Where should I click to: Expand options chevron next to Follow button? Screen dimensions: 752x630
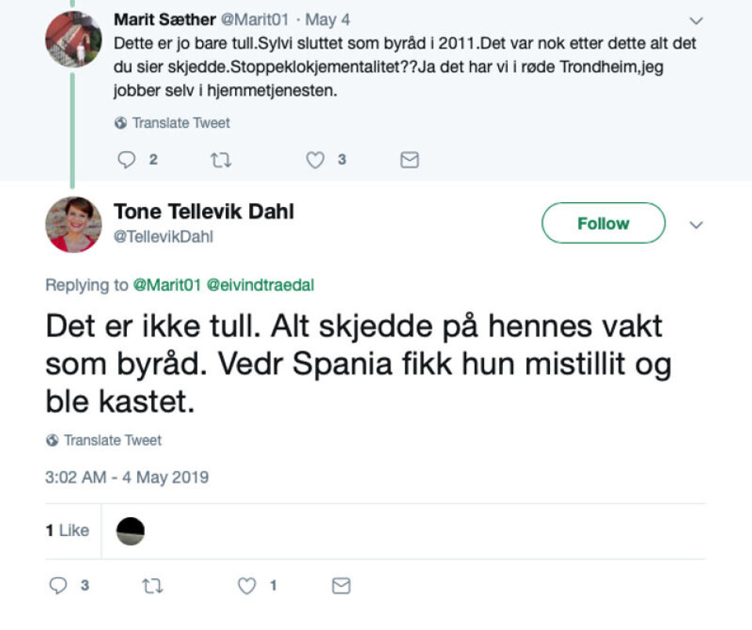(x=696, y=225)
